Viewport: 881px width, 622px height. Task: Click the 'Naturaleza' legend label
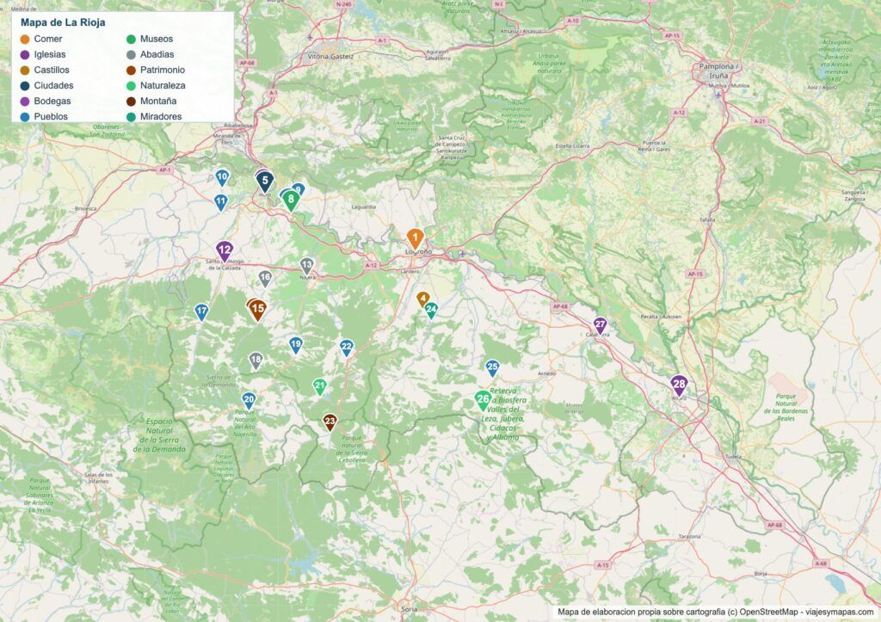coord(163,85)
